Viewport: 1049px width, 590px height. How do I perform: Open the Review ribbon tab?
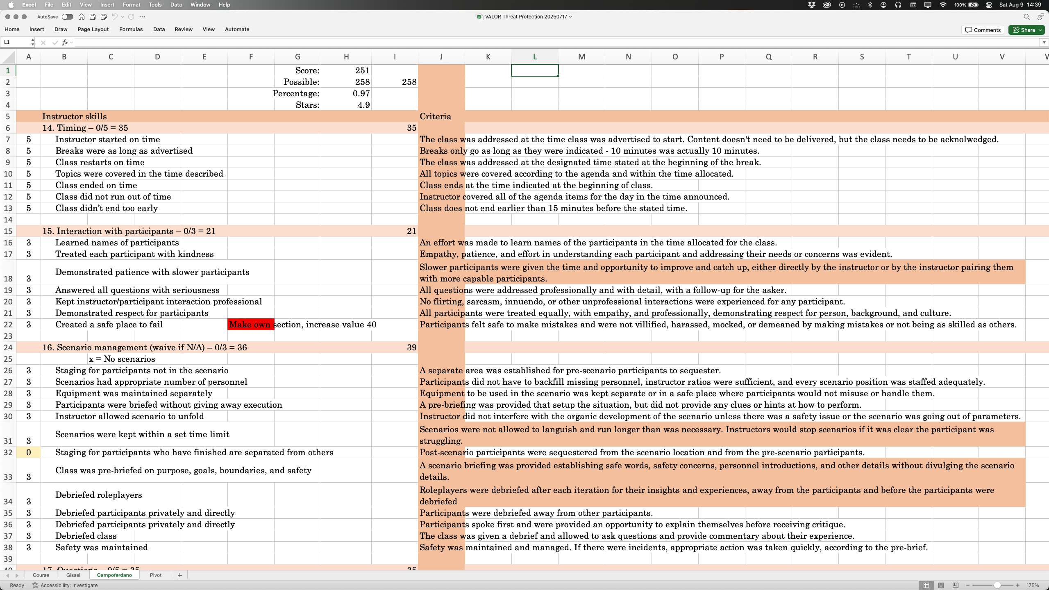coord(183,29)
